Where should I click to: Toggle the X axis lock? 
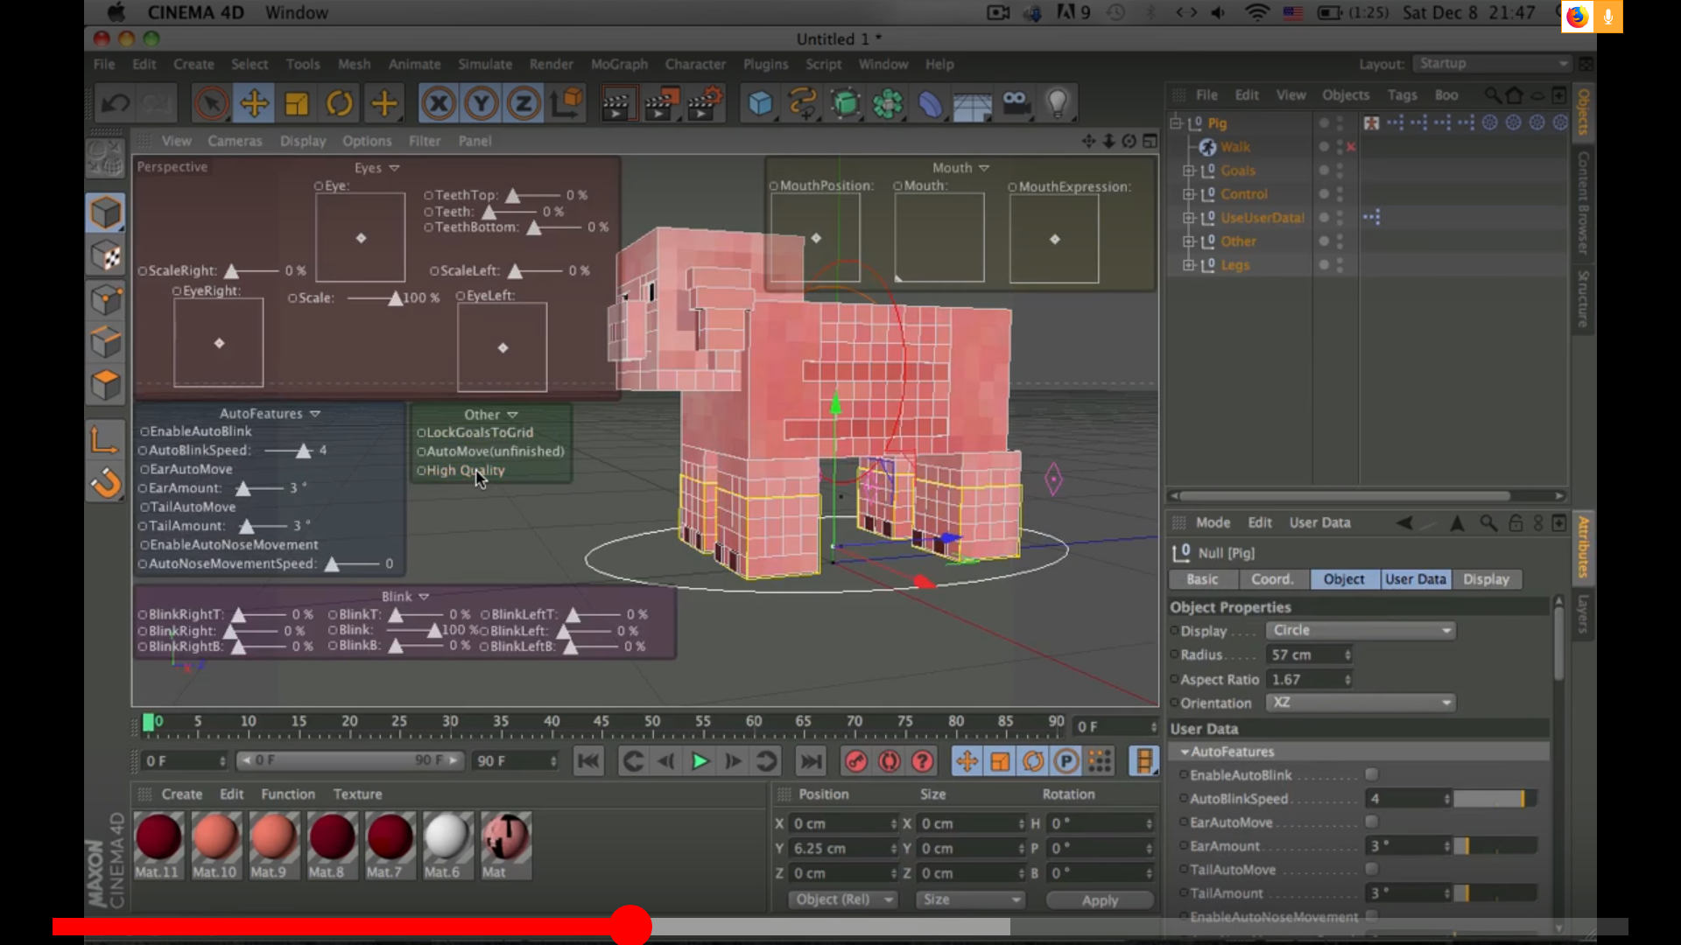click(x=439, y=103)
